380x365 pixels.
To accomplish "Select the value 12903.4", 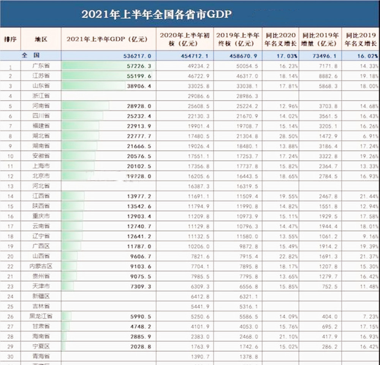I will coord(139,216).
